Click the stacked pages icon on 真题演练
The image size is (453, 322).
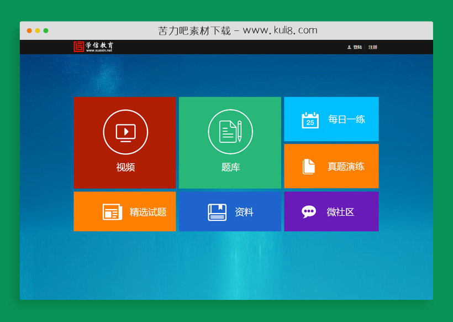click(308, 165)
